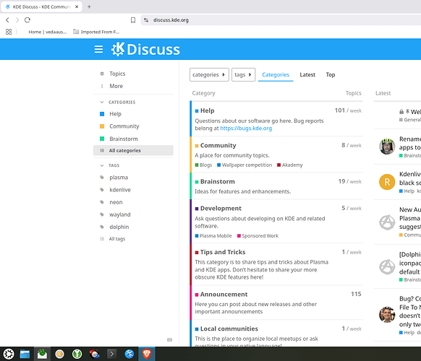The height and width of the screenshot is (361, 421).
Task: Open the hamburger sidebar menu
Action: pos(98,49)
